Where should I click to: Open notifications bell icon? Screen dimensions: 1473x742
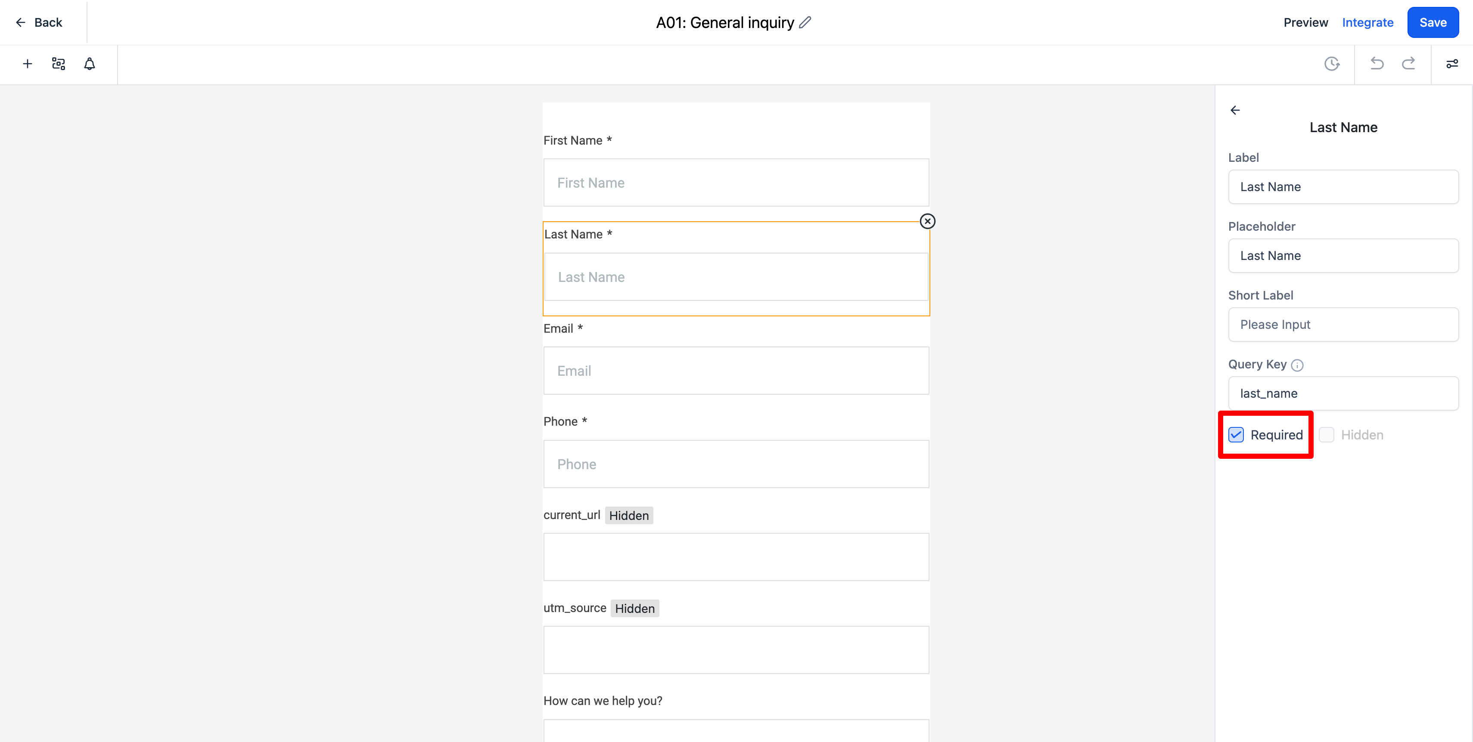pyautogui.click(x=90, y=63)
